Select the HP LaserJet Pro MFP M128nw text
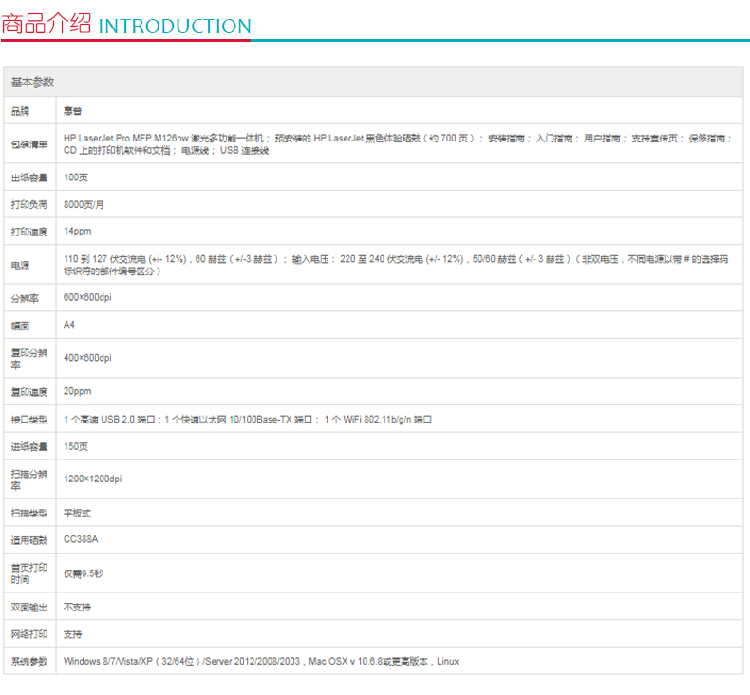The width and height of the screenshot is (750, 695). pyautogui.click(x=126, y=139)
